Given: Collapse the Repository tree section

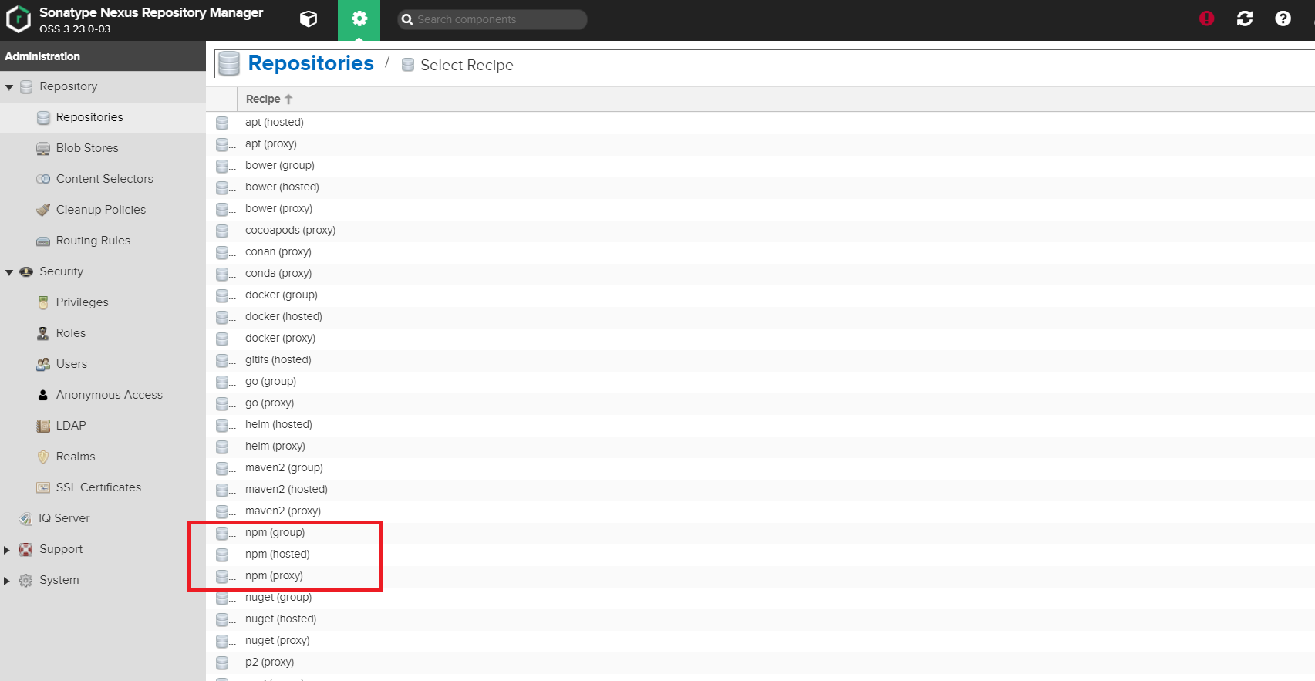Looking at the screenshot, I should (x=9, y=87).
